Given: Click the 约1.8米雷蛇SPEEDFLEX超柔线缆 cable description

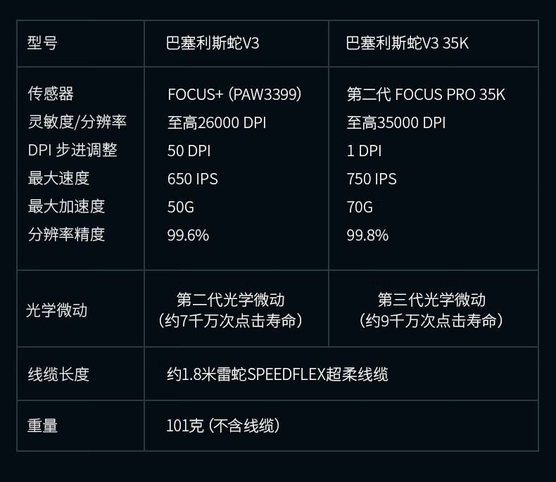Looking at the screenshot, I should pos(277,374).
